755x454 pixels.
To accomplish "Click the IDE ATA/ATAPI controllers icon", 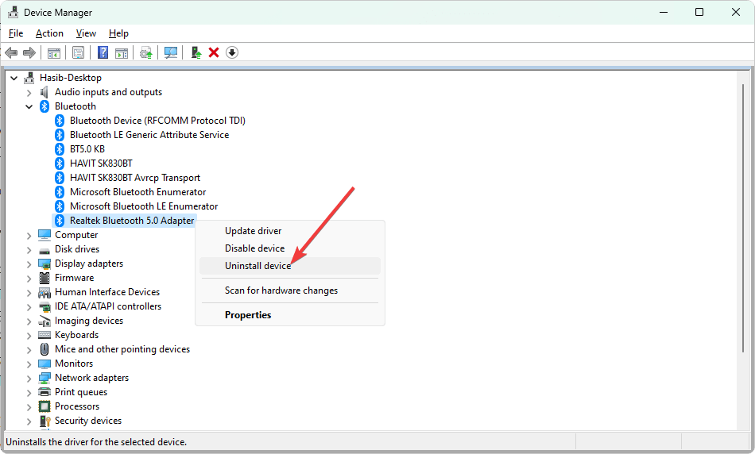I will (x=45, y=307).
